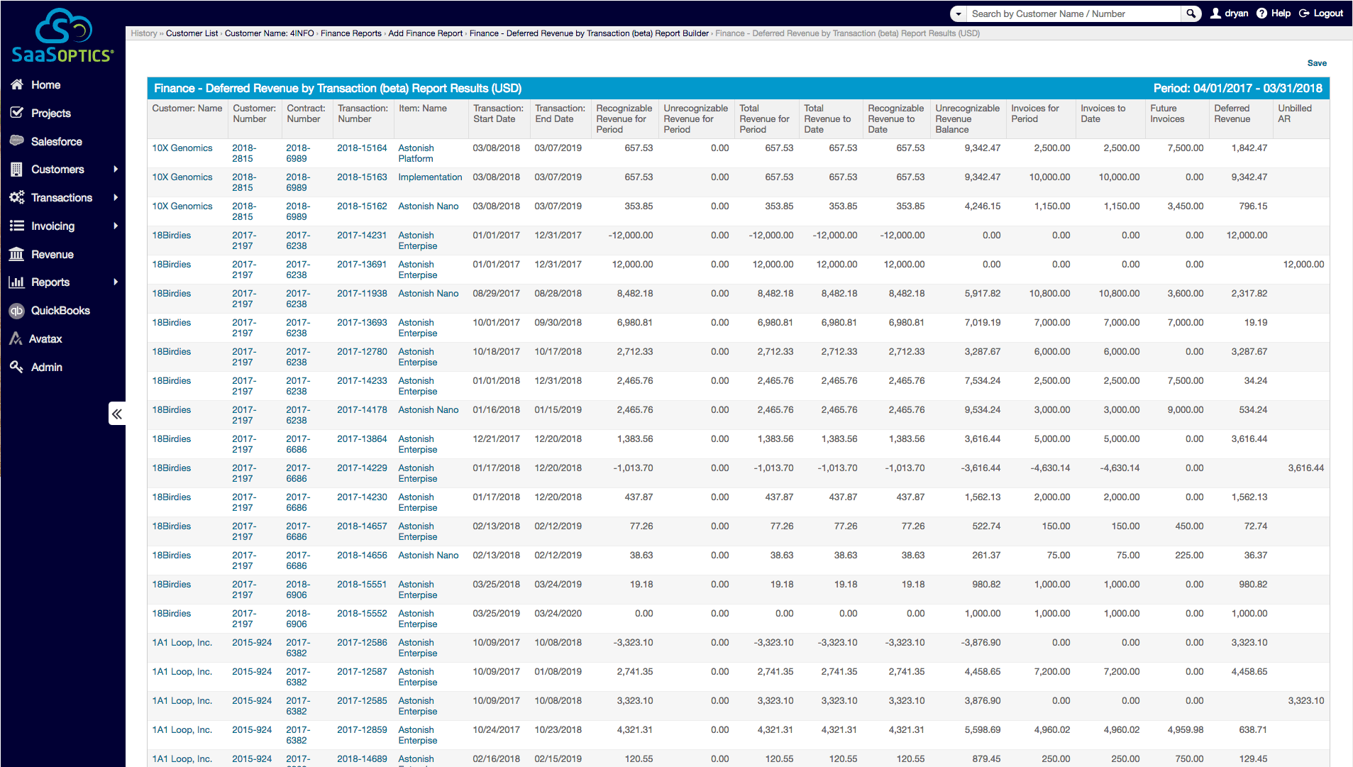1353x767 pixels.
Task: Open Astonish Nano item in 2018-15162 row
Action: click(x=429, y=206)
